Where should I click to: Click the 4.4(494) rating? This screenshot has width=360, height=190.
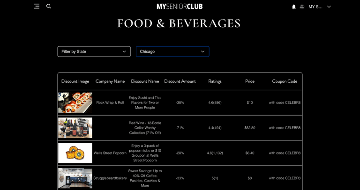click(215, 128)
